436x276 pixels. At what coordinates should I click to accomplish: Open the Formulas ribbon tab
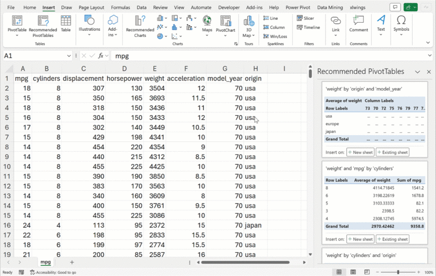point(120,7)
